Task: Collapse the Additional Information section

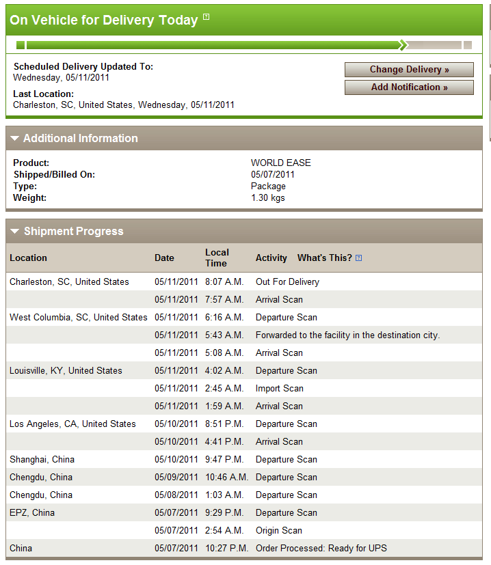Action: [15, 139]
